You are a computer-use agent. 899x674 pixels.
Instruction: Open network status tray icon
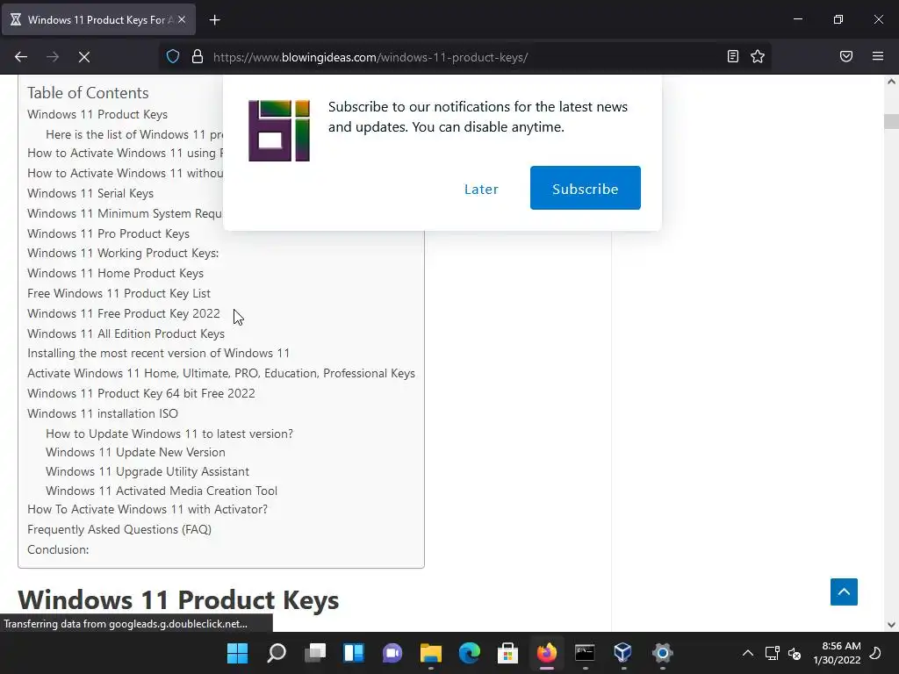772,653
